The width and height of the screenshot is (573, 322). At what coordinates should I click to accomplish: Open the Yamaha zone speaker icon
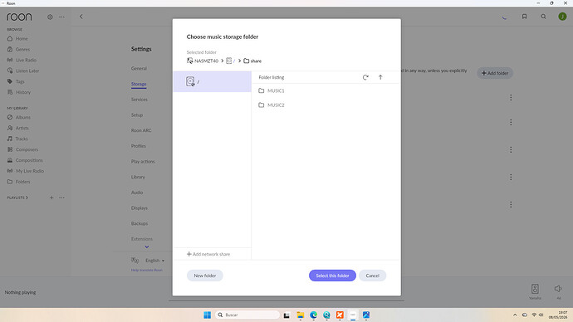coord(535,289)
